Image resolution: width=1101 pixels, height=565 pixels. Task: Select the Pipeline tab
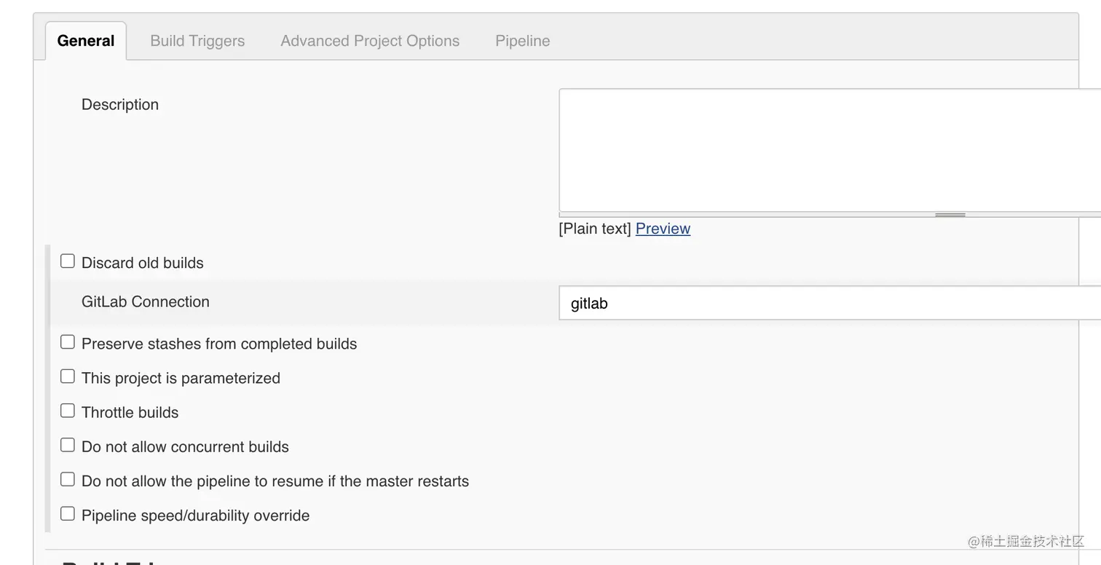click(522, 41)
